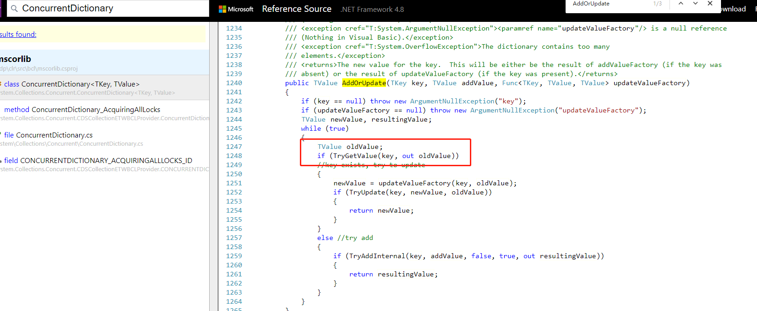
Task: Go to next find match with down arrow
Action: click(x=695, y=4)
